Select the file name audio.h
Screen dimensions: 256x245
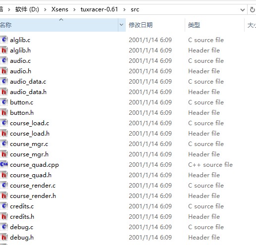[20, 71]
